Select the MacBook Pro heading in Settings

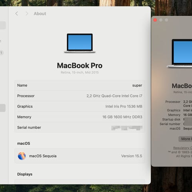point(80,66)
